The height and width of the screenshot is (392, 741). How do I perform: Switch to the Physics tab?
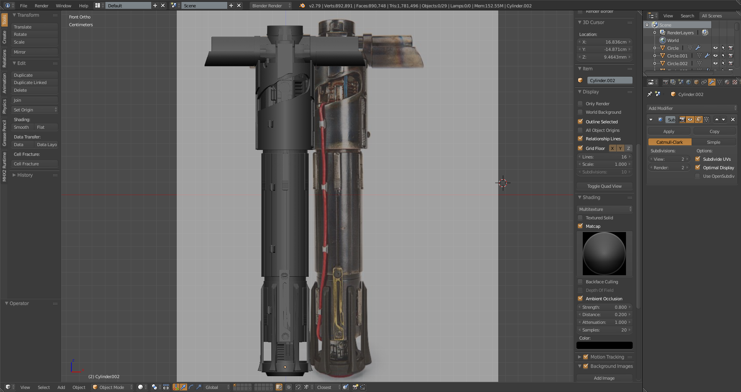[4, 106]
